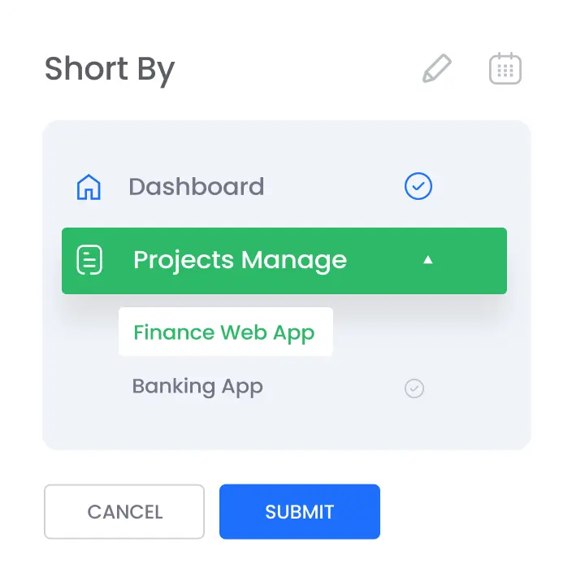572x586 pixels.
Task: Choose the Banking App sub-item
Action: click(197, 386)
